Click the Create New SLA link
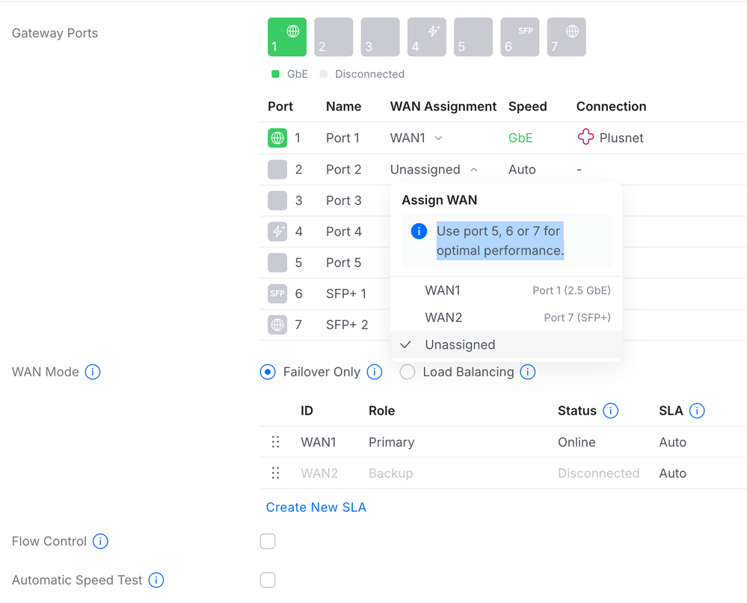The image size is (747, 603). (x=316, y=507)
